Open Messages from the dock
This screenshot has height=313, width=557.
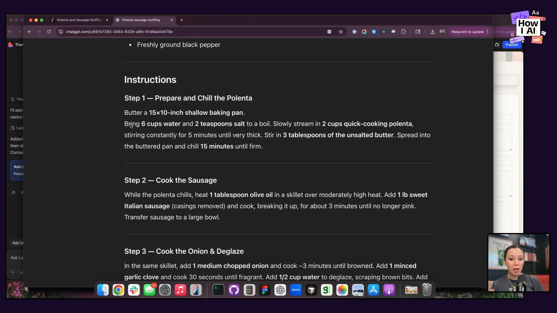tap(149, 290)
